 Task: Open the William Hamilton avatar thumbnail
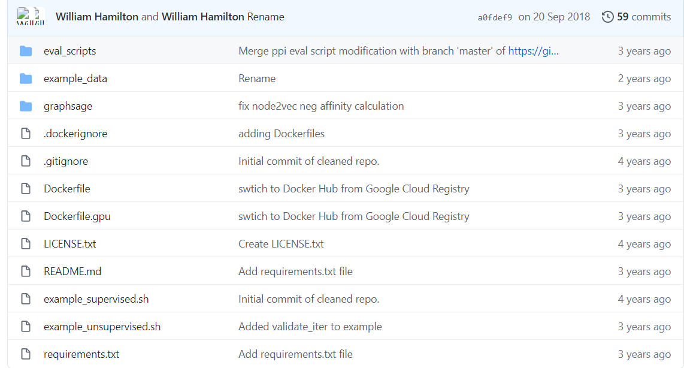tap(23, 16)
